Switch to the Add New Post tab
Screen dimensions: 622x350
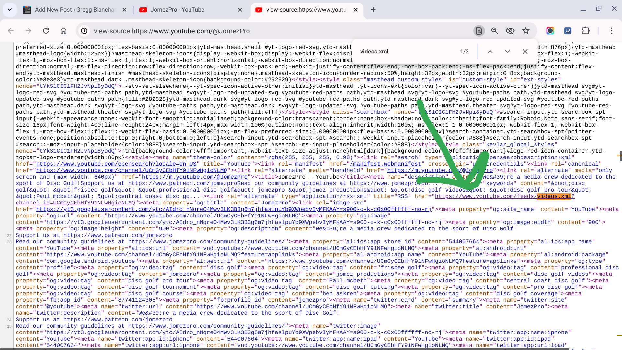[x=75, y=10]
